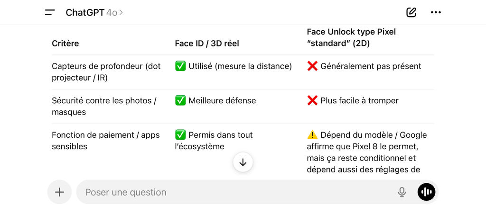Open the sidebar menu icon

tap(50, 12)
